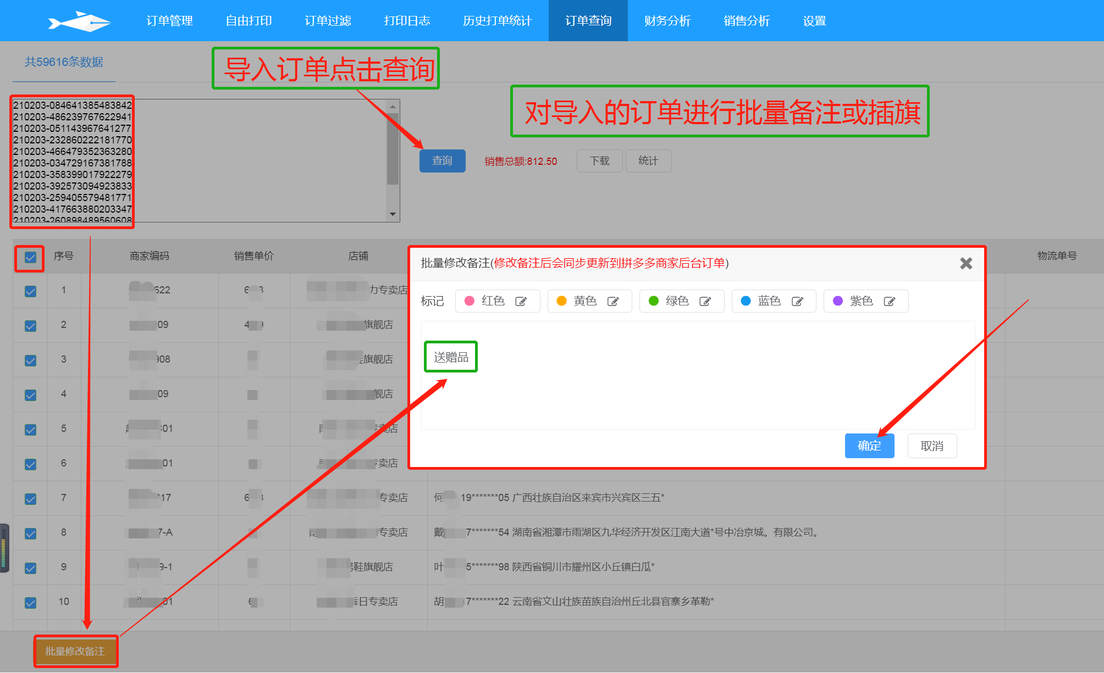Open 设置 in top navigation
The width and height of the screenshot is (1104, 673).
tap(814, 21)
